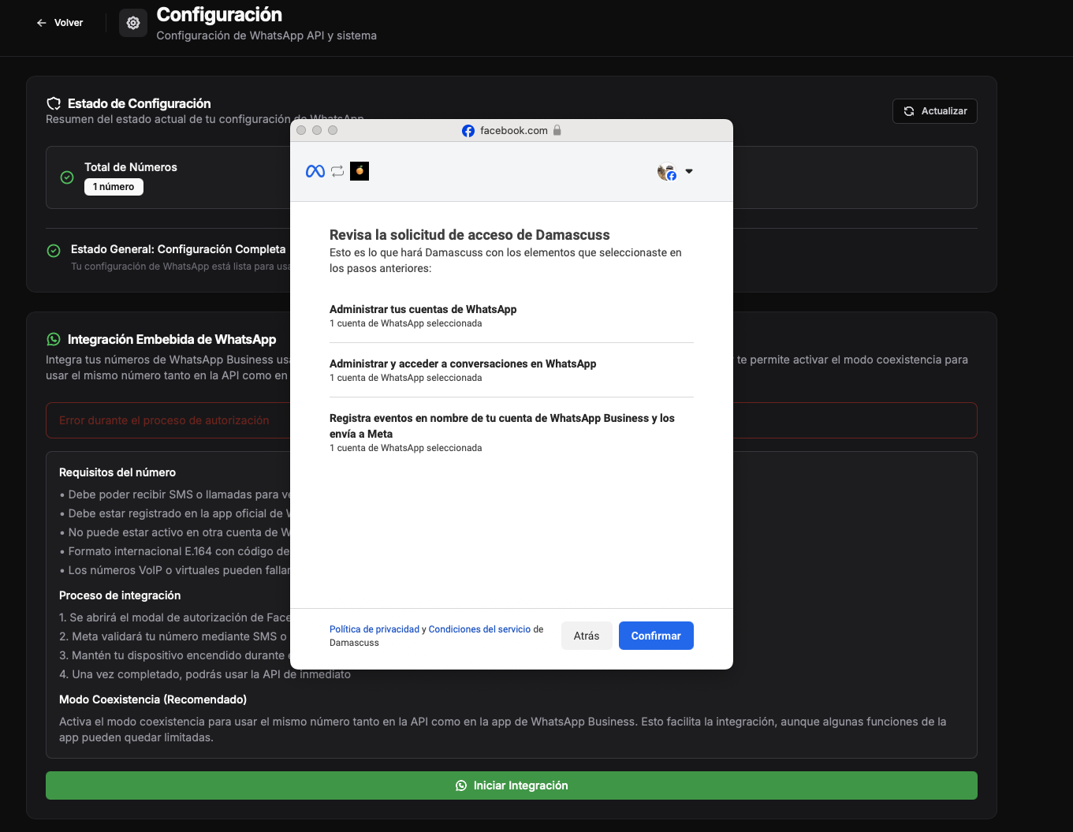This screenshot has width=1073, height=832.
Task: Select 'Administrar y acceder a conversaciones en WhatsApp'
Action: [512, 370]
